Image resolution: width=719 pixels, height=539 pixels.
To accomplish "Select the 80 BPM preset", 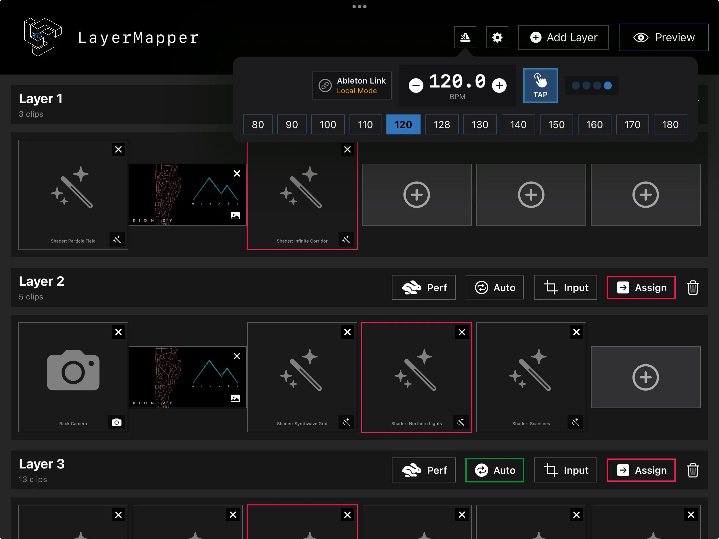I will click(x=258, y=124).
